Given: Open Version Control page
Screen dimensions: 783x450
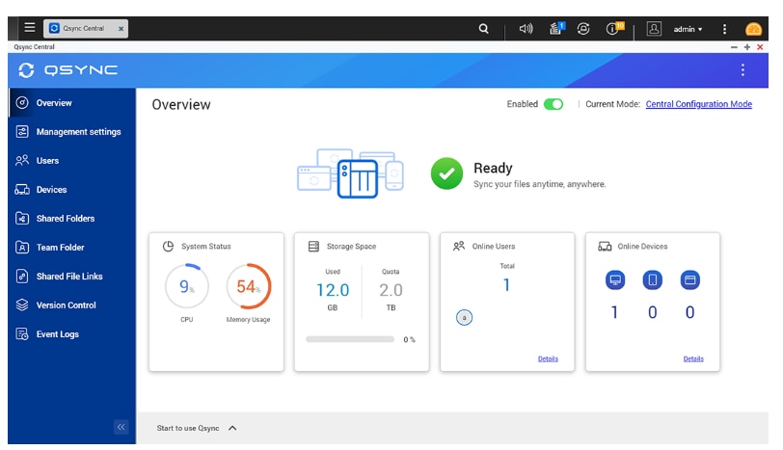Looking at the screenshot, I should tap(66, 305).
